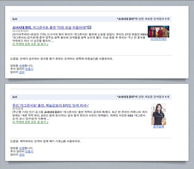The image size is (194, 169).
Task: Click the gray 한국경제 source text under second headline
Action: click(x=18, y=109)
